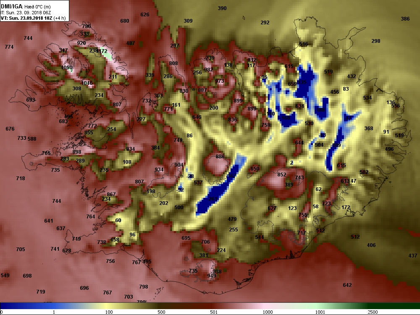Click the '368' value in the east
Screen dimensions: 420x315
(369, 128)
